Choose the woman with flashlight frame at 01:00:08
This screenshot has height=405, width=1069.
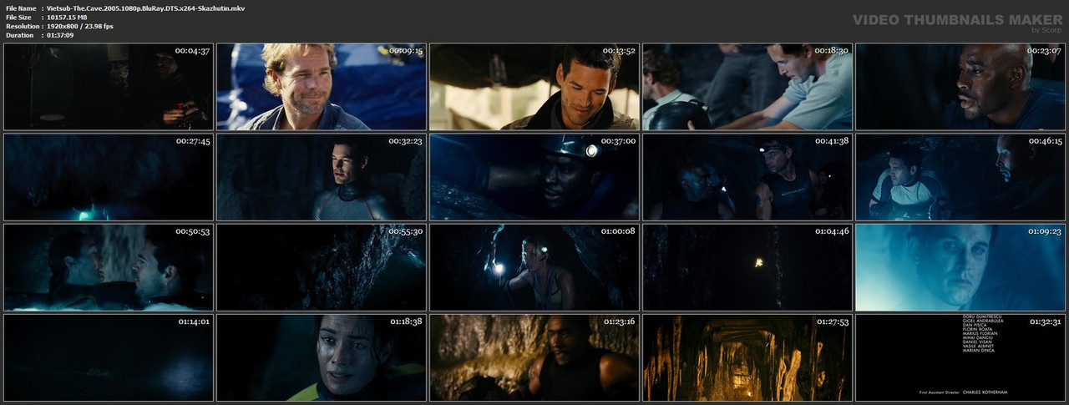(534, 267)
